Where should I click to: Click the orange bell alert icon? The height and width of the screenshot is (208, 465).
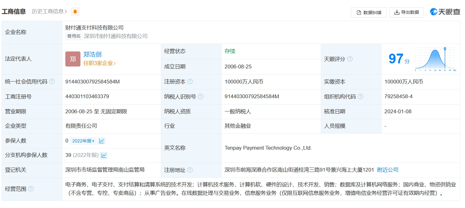75,12
